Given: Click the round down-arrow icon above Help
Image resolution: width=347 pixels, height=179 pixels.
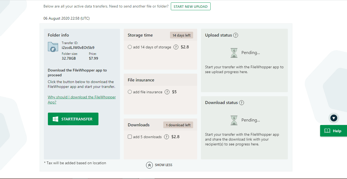Looking at the screenshot, I should [x=334, y=118].
